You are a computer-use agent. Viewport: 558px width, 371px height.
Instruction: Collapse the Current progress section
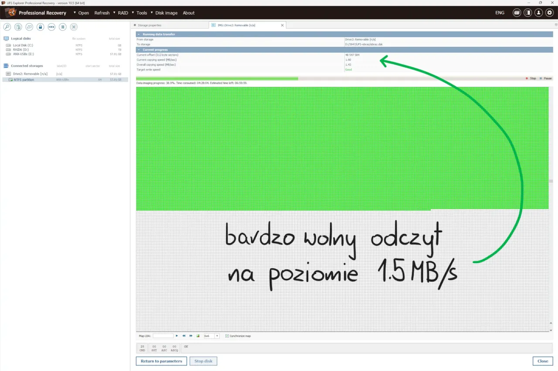[x=139, y=49]
